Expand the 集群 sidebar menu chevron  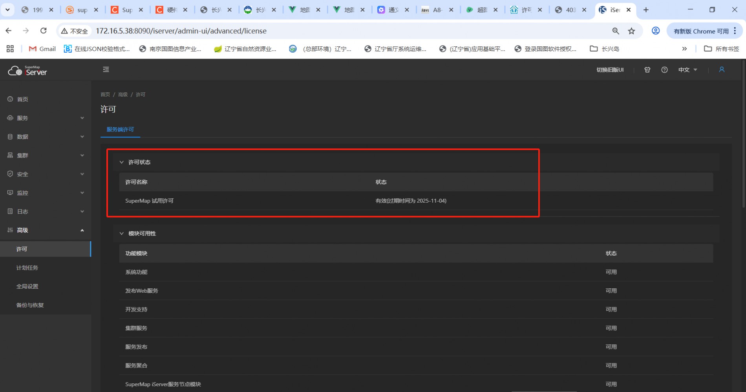click(82, 155)
